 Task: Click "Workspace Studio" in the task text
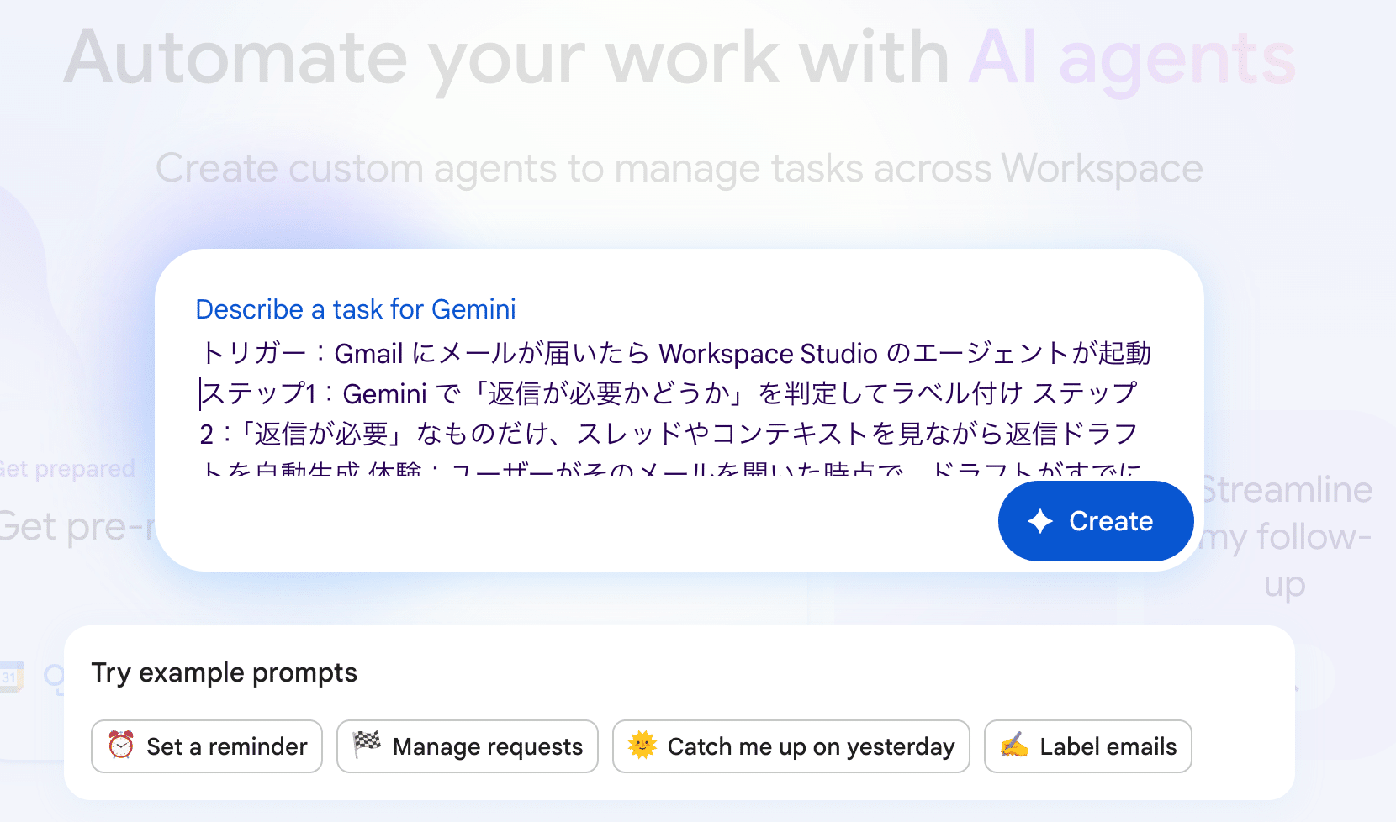click(x=768, y=354)
